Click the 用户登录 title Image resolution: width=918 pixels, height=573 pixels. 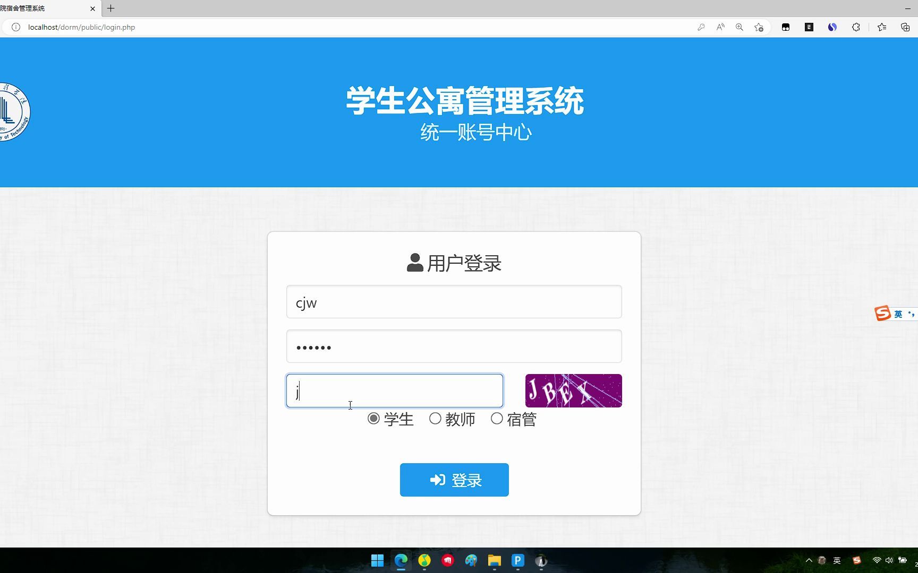pos(464,263)
